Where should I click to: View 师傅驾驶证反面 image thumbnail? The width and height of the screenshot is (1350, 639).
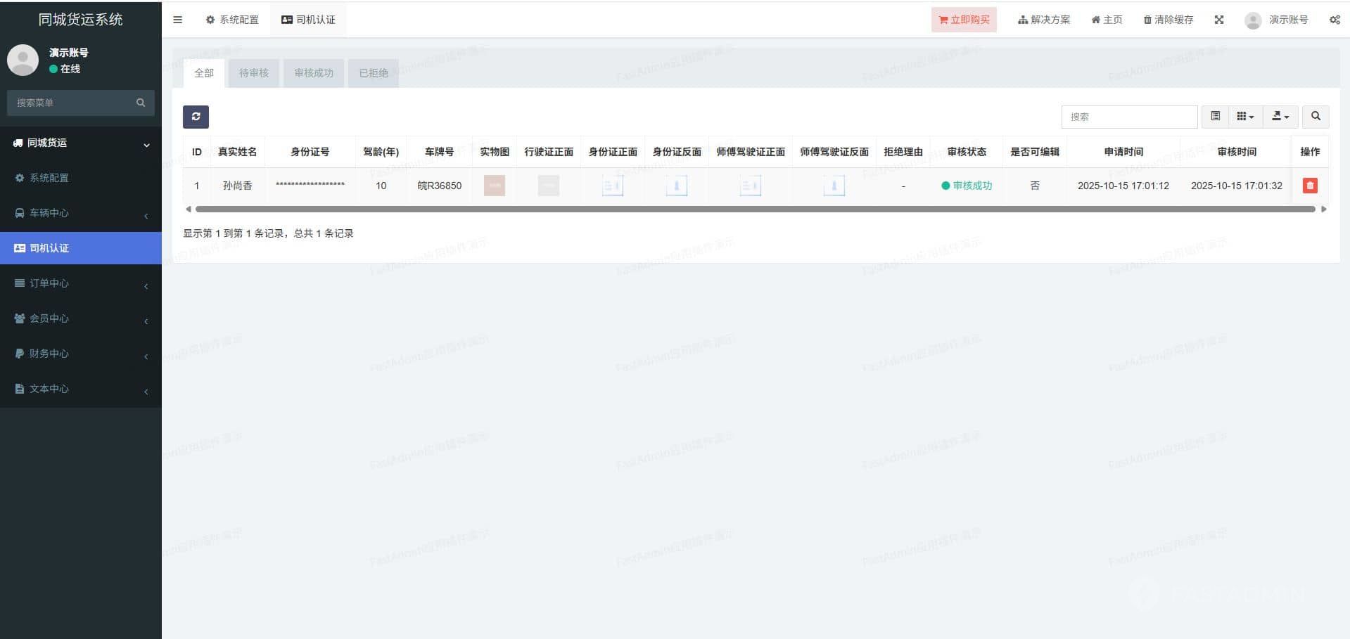click(x=834, y=186)
